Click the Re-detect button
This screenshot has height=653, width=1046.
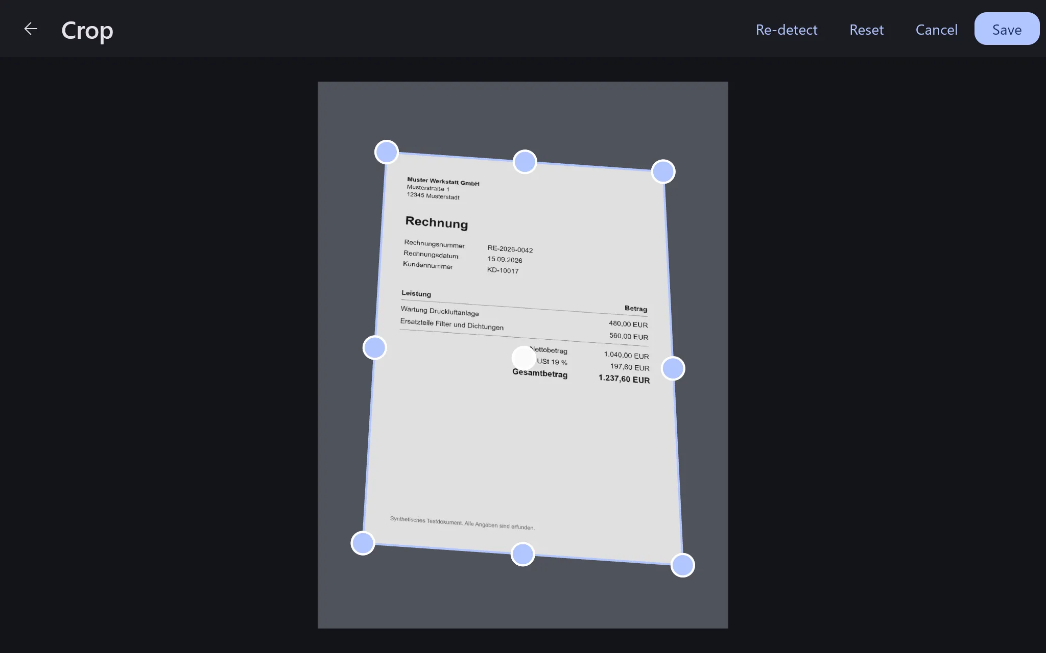[x=787, y=30]
